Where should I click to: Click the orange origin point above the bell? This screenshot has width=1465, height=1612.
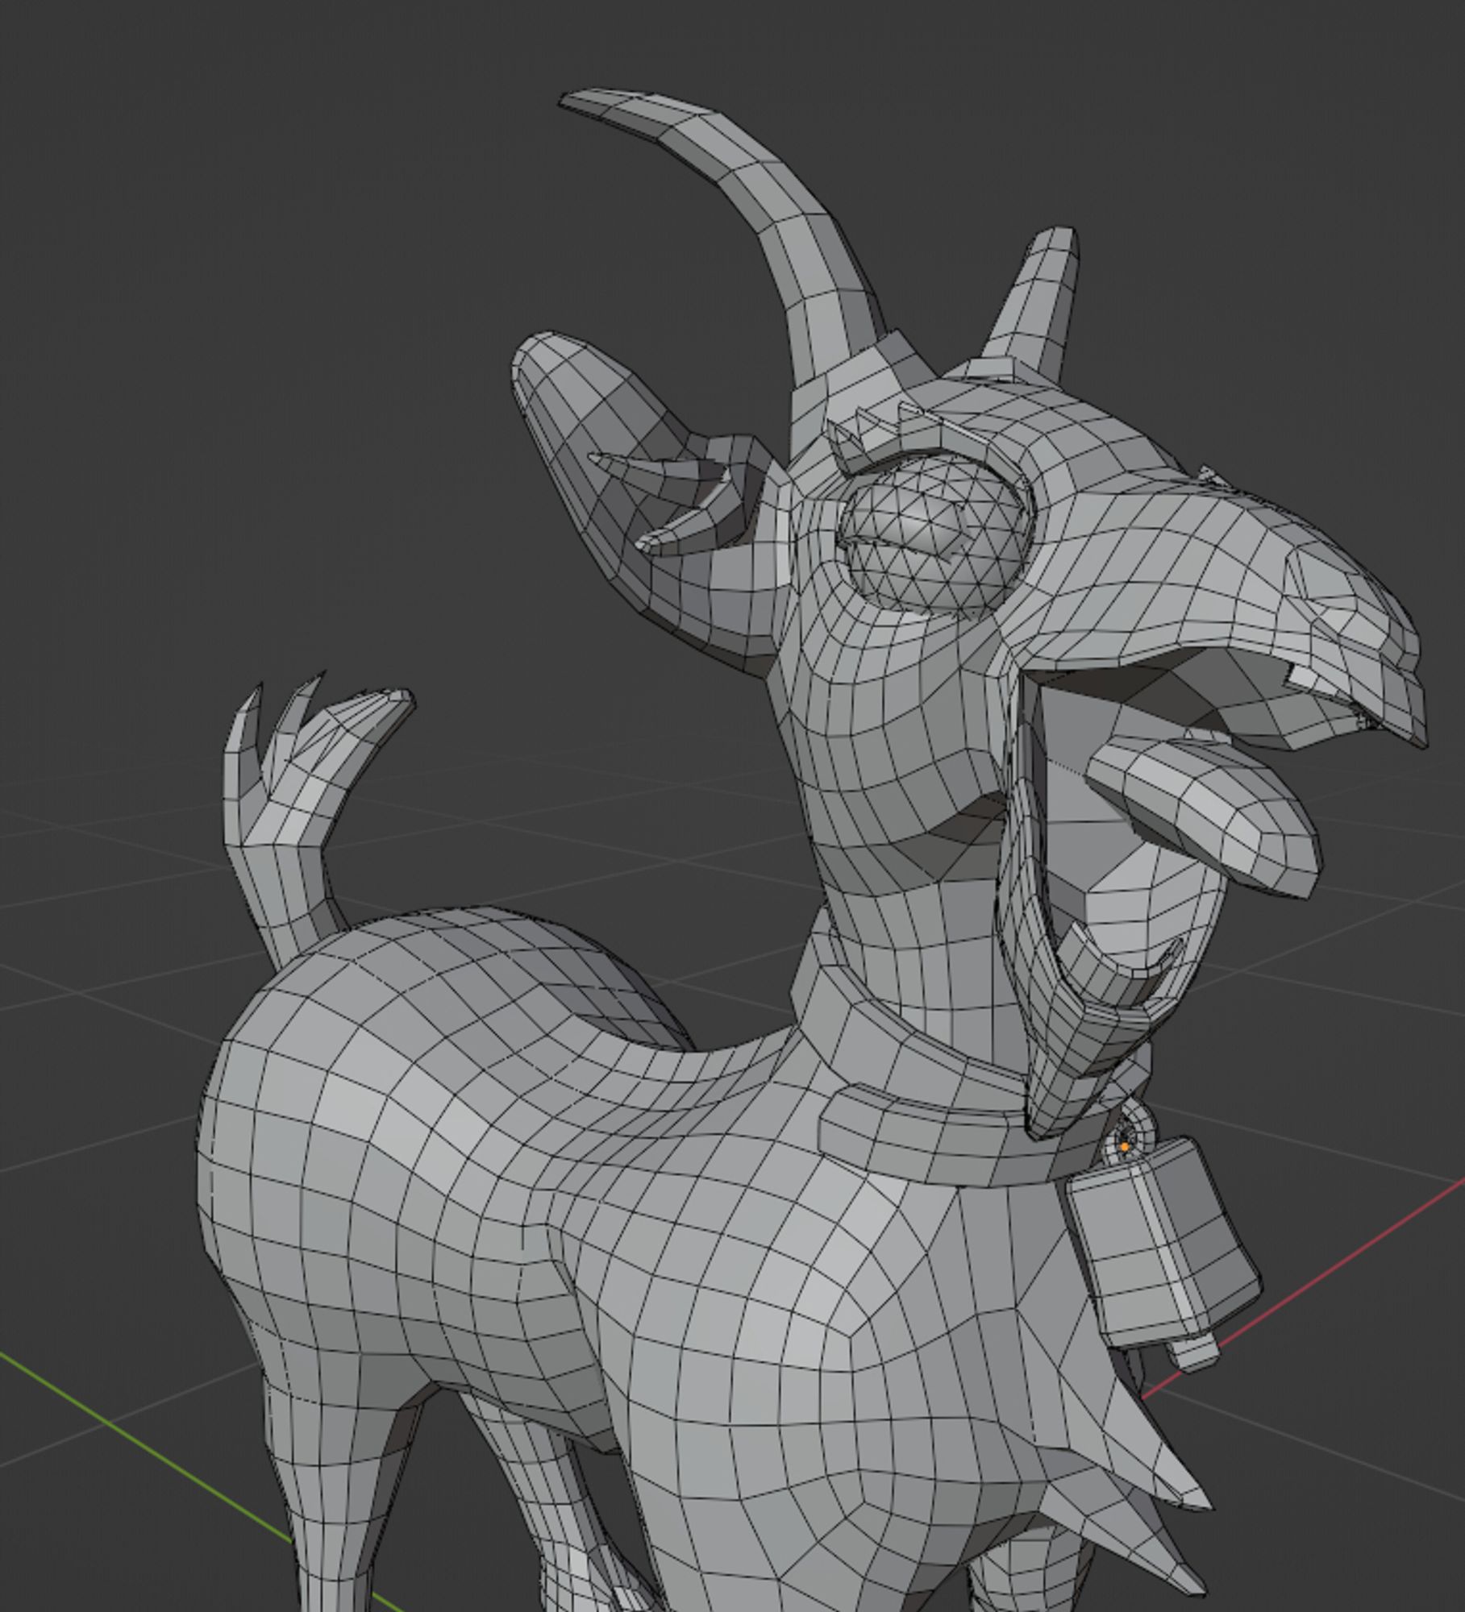1125,1146
